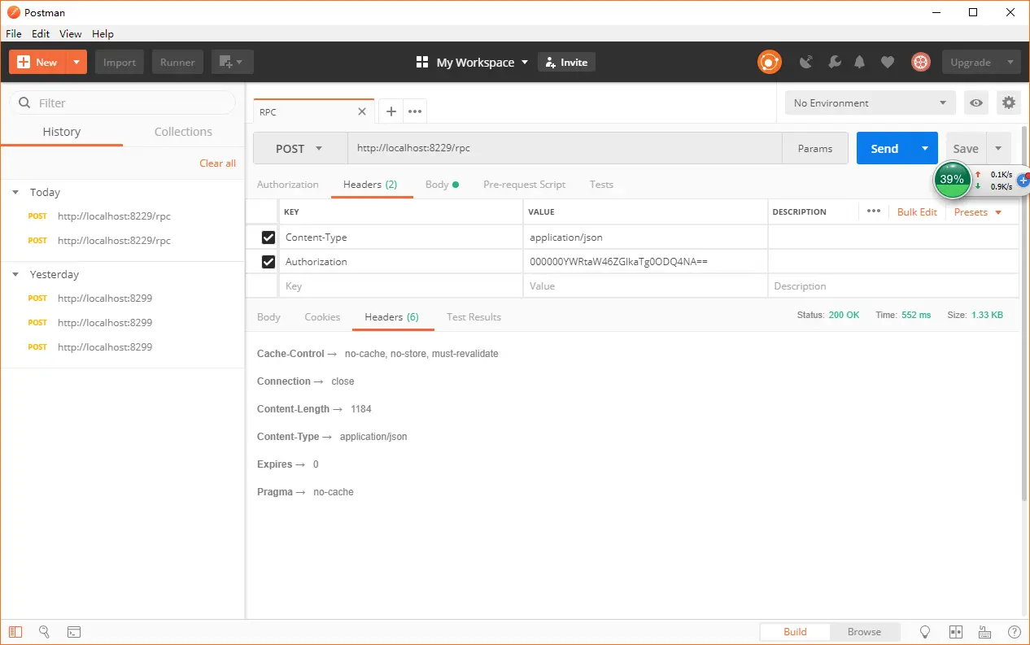Click the Params button
The image size is (1030, 645).
coord(814,148)
